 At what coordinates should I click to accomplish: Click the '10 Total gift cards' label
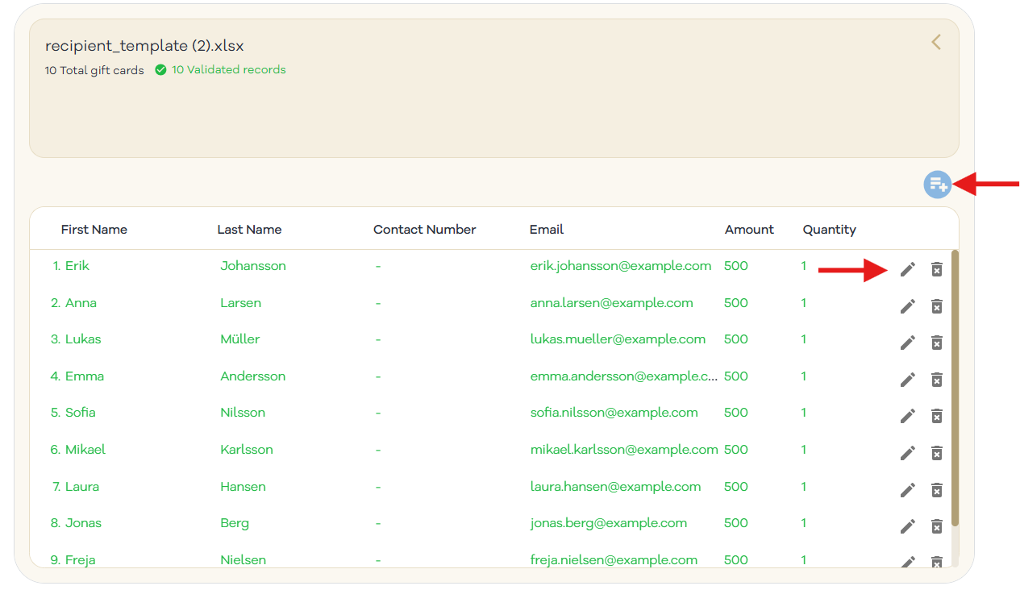94,70
